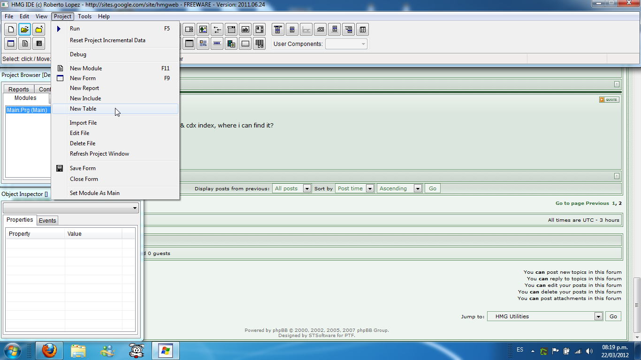Click the QUOTE button on the post
The width and height of the screenshot is (641, 360).
pos(609,99)
